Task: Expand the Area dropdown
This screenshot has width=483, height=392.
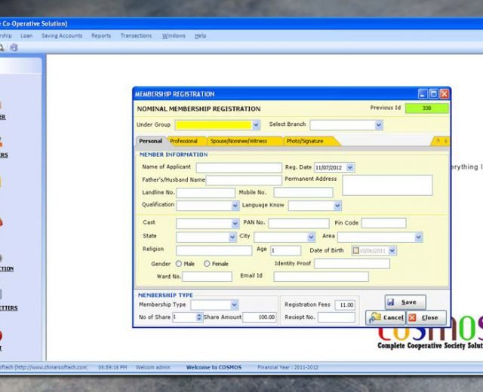Action: (418, 237)
